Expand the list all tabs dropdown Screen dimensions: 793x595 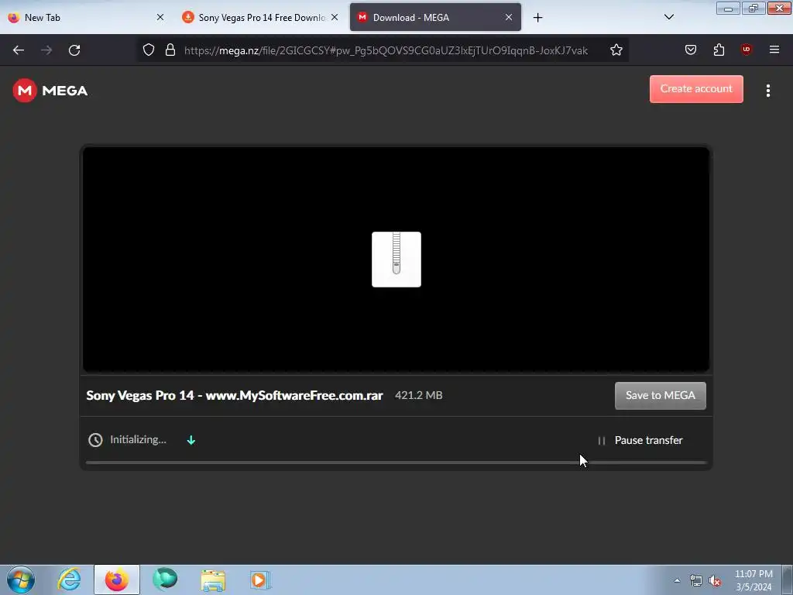[x=668, y=17]
